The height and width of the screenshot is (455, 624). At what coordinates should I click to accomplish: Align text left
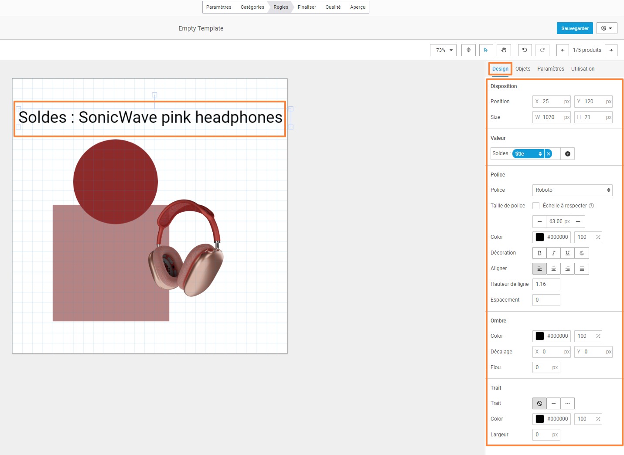pyautogui.click(x=539, y=268)
